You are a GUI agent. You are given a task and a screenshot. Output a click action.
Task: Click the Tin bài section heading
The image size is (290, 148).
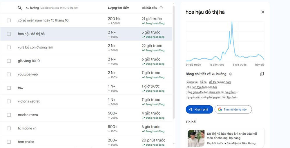[x=191, y=122]
